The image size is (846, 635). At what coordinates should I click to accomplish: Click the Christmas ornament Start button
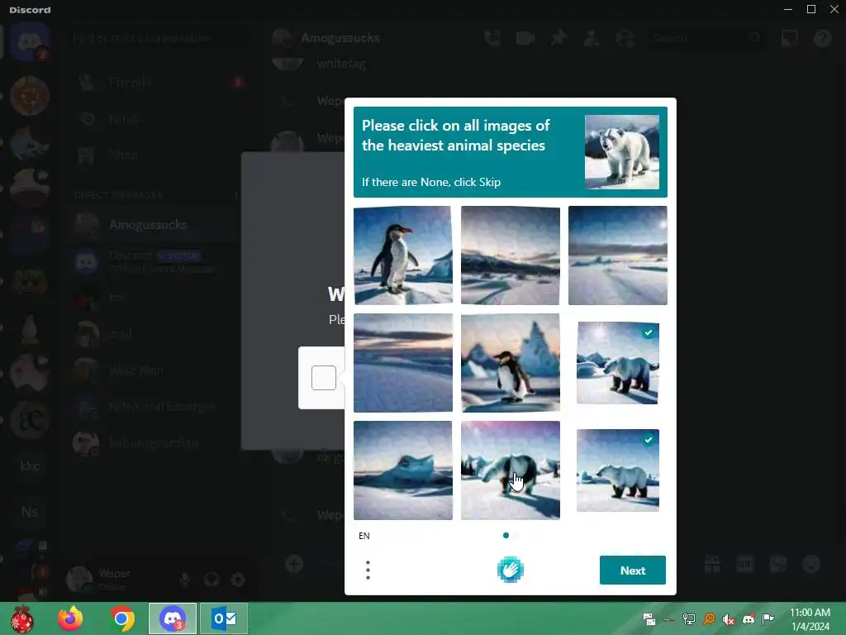click(x=21, y=618)
